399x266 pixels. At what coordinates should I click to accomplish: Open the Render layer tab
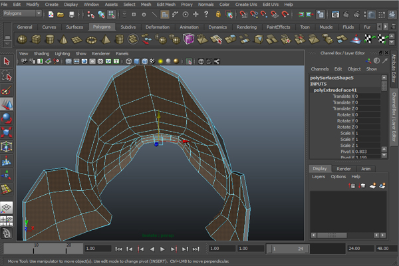click(344, 169)
